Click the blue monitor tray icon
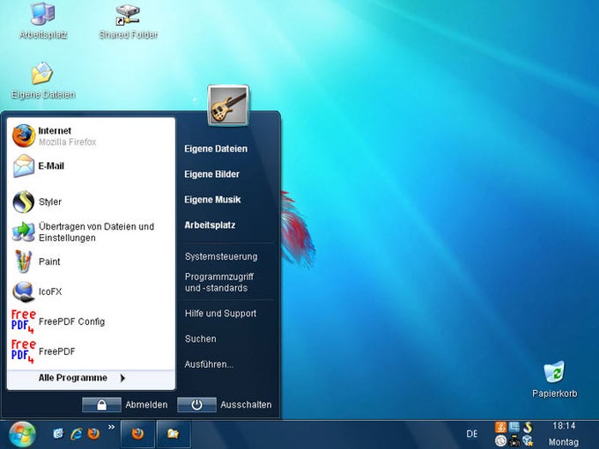Image resolution: width=599 pixels, height=449 pixels. (x=514, y=427)
